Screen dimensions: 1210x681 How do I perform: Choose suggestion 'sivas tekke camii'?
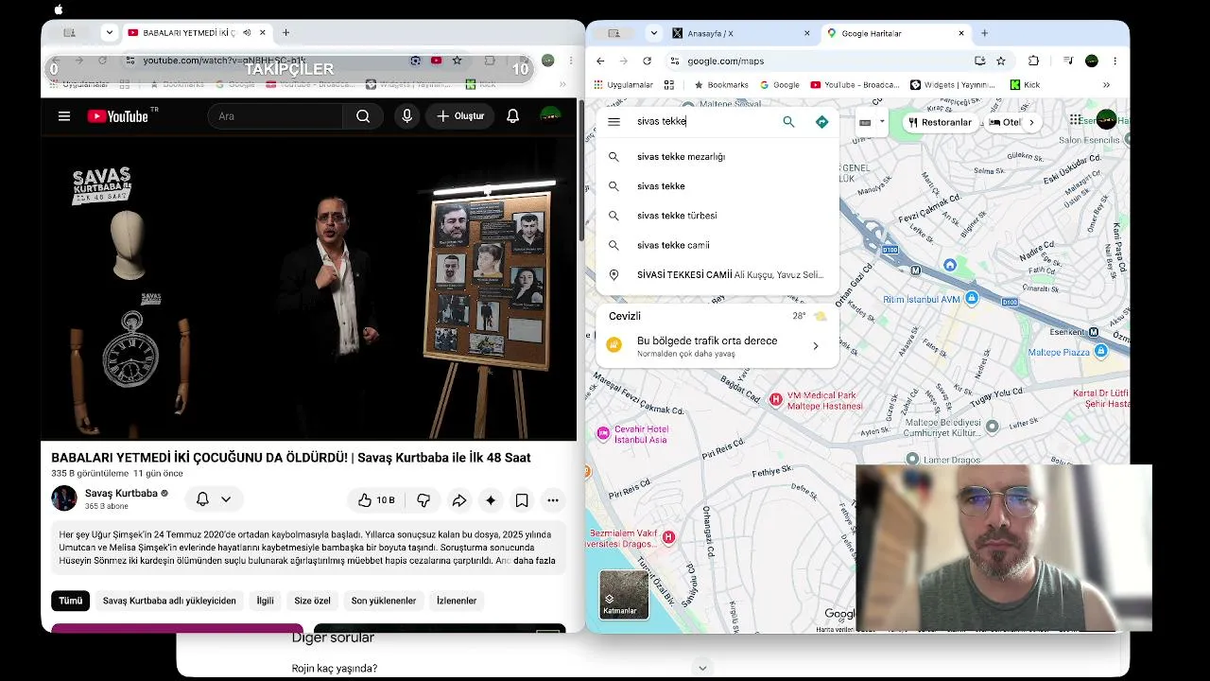tap(717, 245)
